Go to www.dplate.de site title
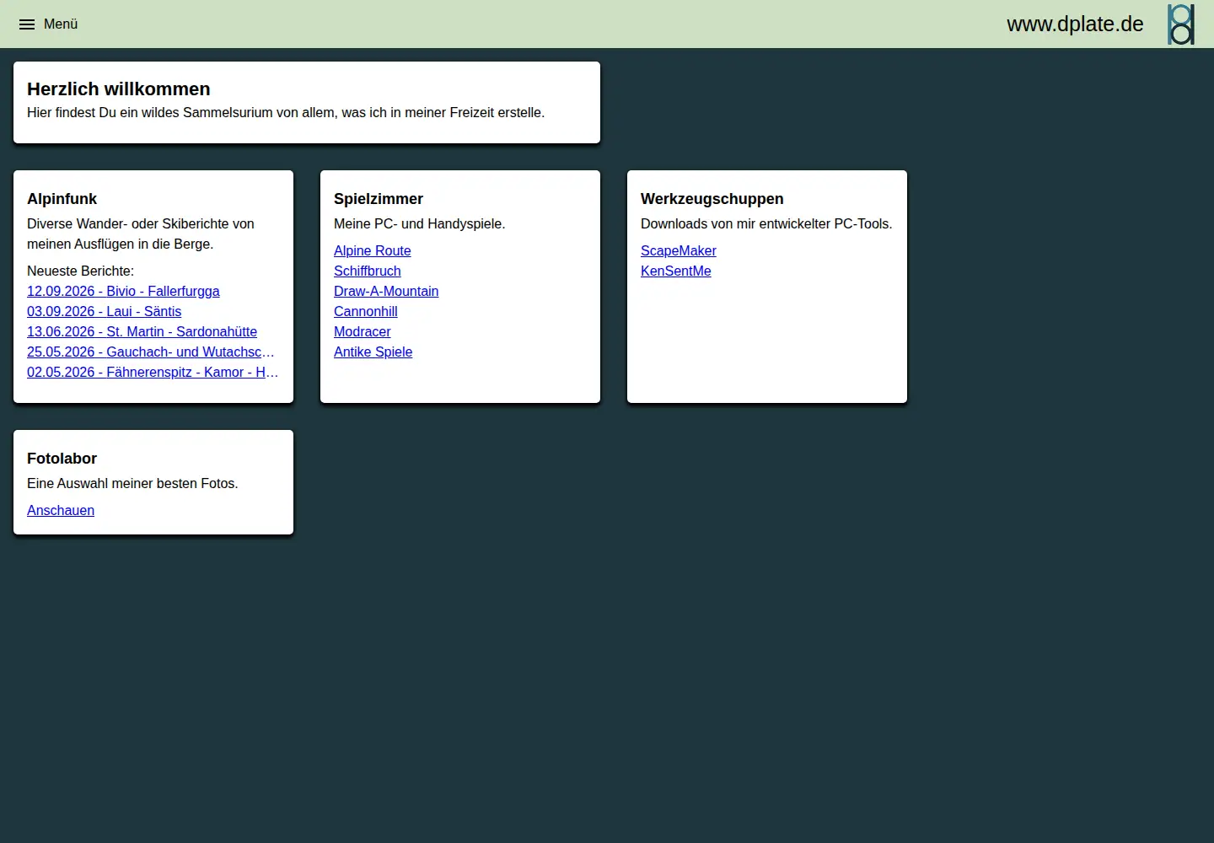Screen dimensions: 1214x843 tap(1075, 24)
